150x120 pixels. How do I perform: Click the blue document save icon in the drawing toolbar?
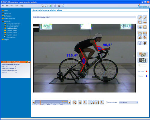point(140,43)
